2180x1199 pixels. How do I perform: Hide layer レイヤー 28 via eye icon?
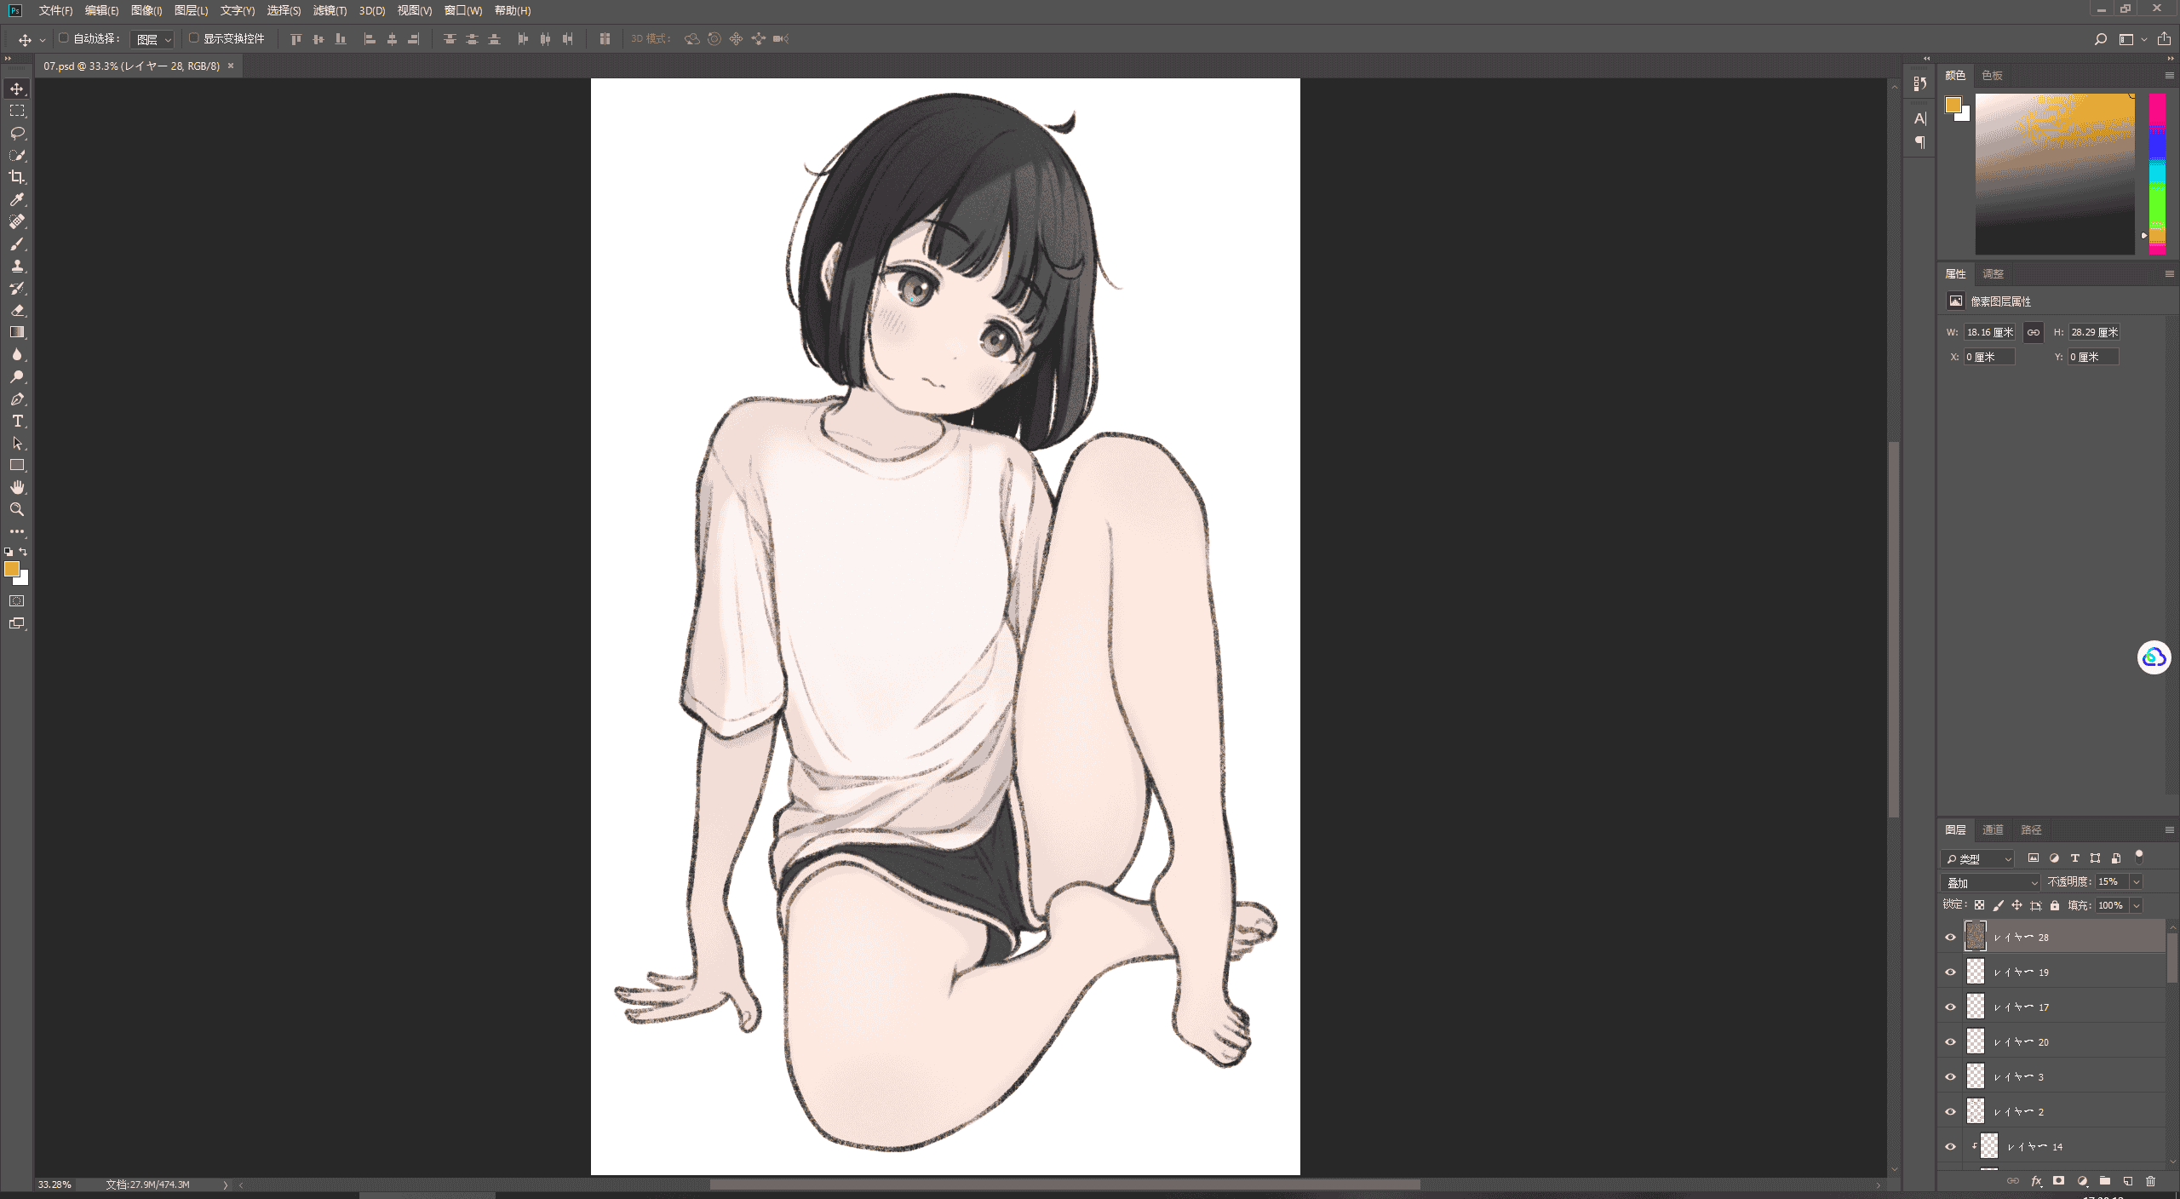click(1950, 937)
